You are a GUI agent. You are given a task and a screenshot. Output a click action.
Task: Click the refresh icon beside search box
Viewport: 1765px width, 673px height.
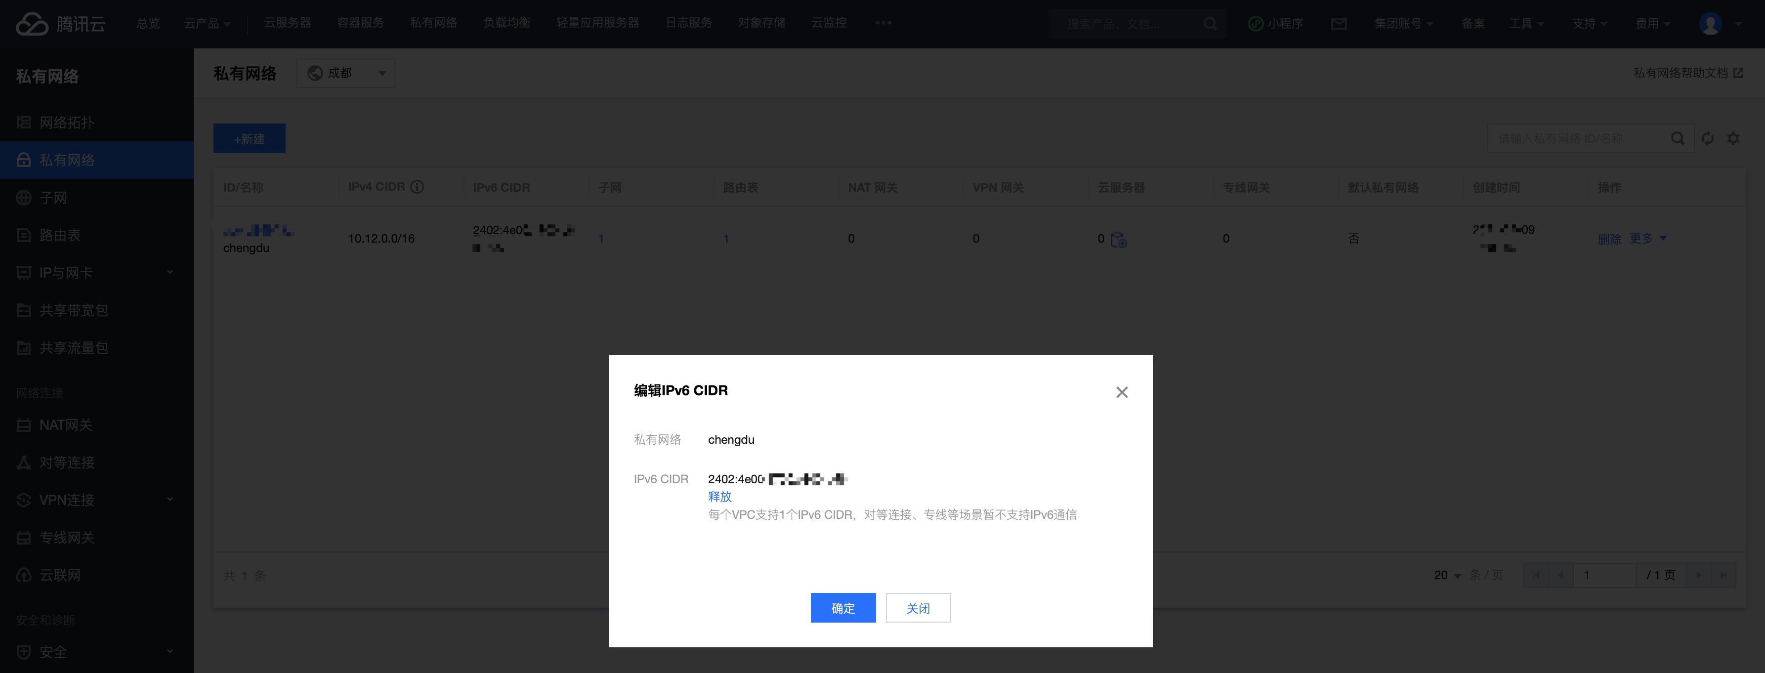[1708, 138]
